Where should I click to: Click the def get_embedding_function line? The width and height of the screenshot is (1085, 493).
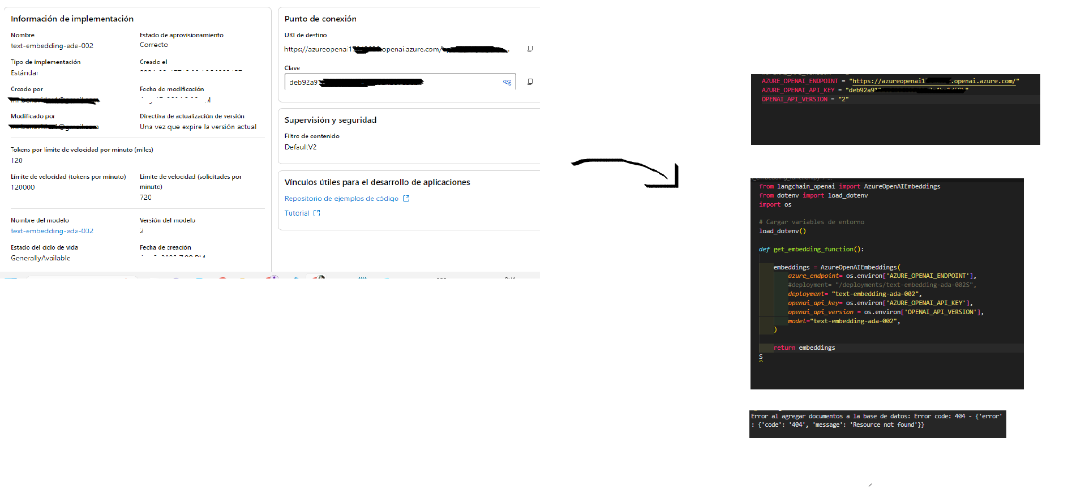pyautogui.click(x=811, y=249)
